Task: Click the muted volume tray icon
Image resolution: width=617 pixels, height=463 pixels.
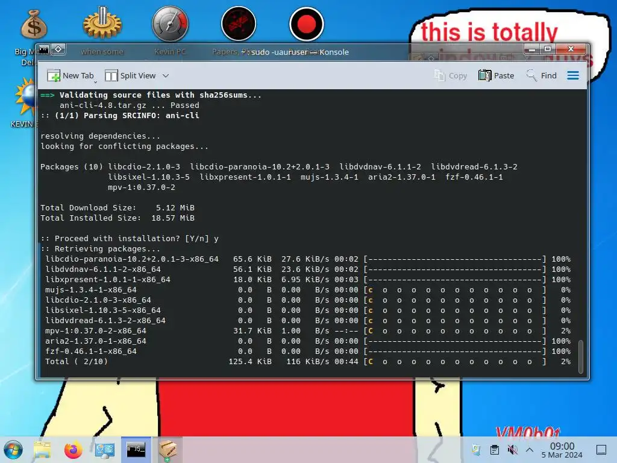Action: [512, 450]
